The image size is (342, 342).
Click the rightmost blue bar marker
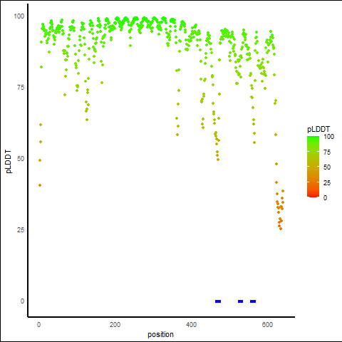(x=253, y=301)
